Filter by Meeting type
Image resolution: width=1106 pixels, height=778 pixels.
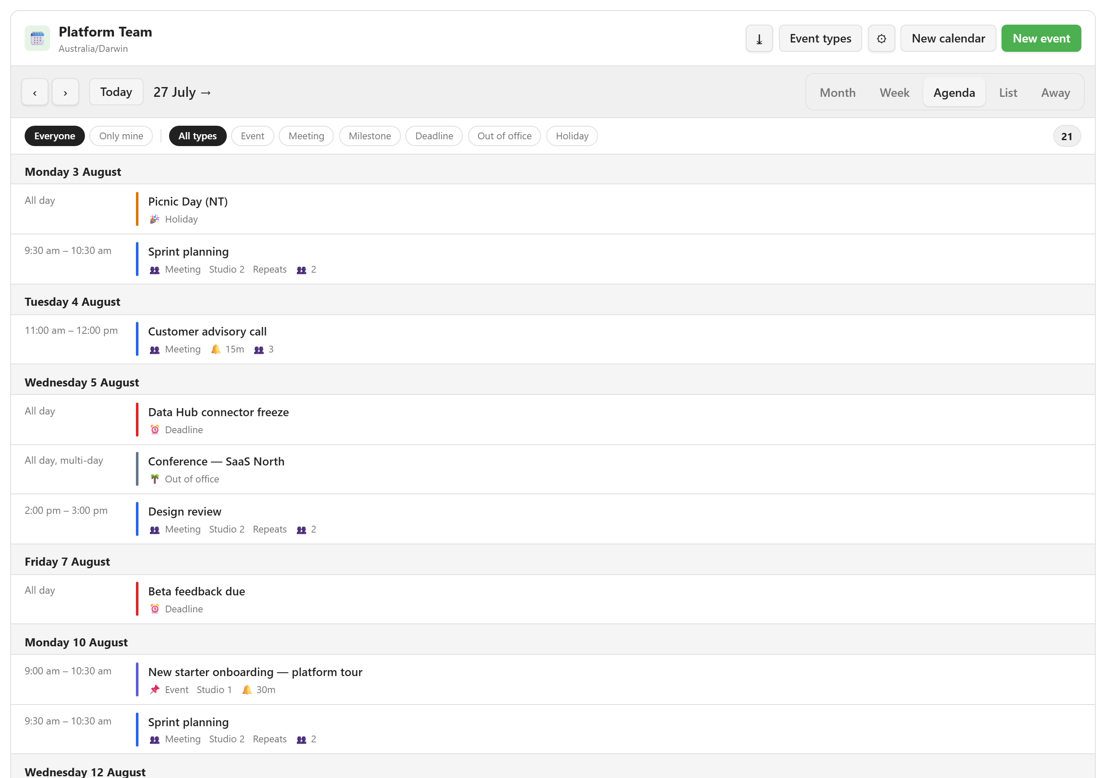tap(306, 136)
